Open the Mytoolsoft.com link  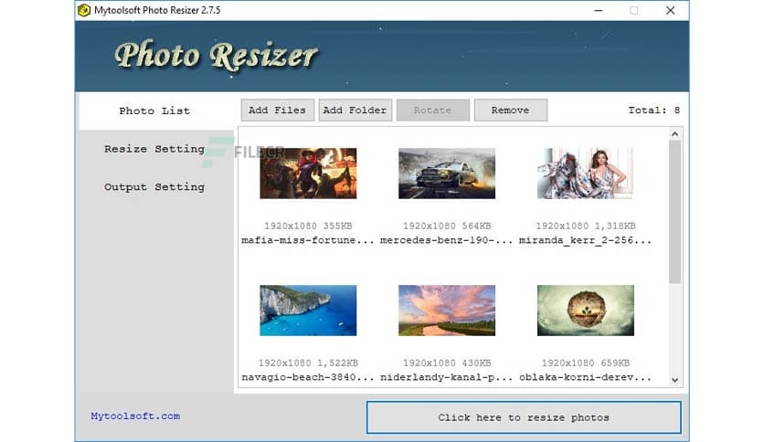coord(135,416)
